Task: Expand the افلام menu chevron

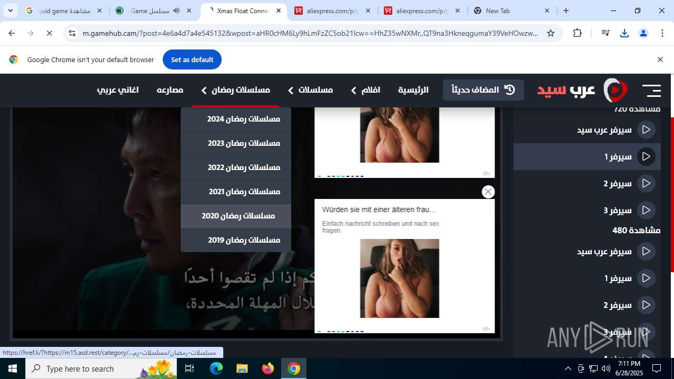Action: coord(353,91)
